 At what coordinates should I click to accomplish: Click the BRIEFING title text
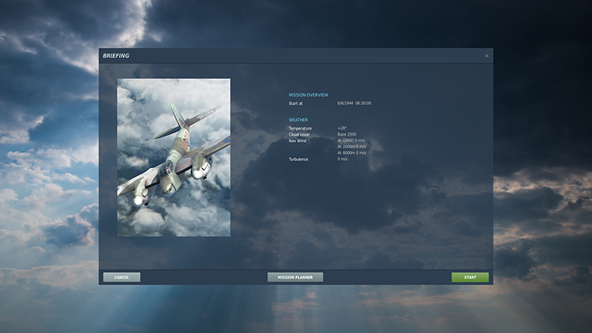pos(116,56)
